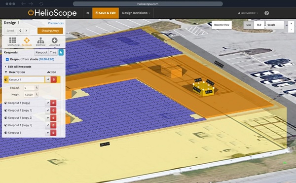This screenshot has width=296, height=183.
Task: Activate the selection pointer tool
Action: pos(61,52)
